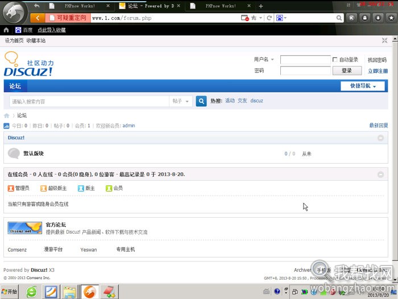Screen dimensions: 398x299
Task: Click the Comsenz friend link
Action: (x=17, y=250)
